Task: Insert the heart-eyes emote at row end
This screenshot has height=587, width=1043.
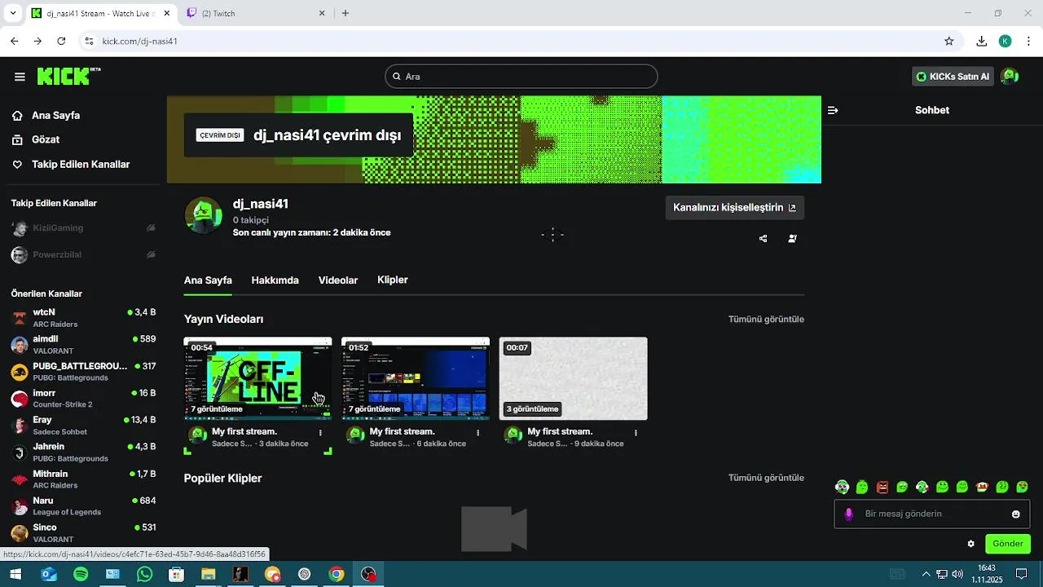Action: tap(1022, 487)
